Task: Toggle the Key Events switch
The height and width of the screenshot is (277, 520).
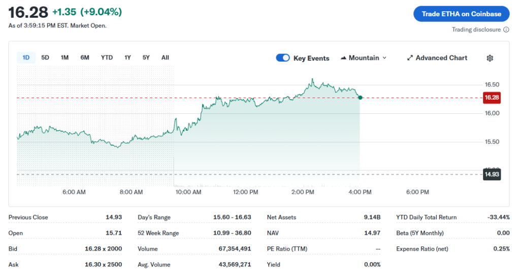Action: click(x=283, y=58)
